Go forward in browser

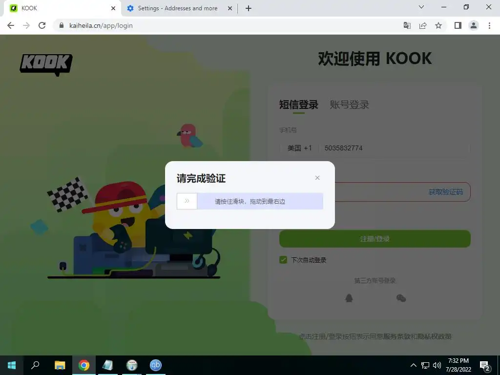pyautogui.click(x=26, y=25)
